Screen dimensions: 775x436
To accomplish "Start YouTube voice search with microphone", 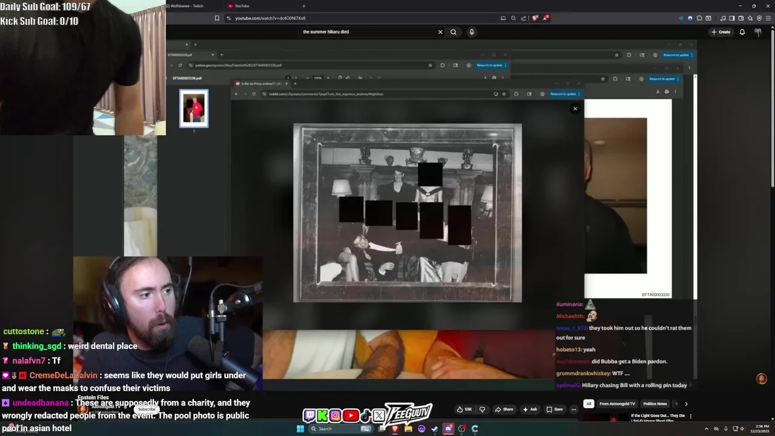I will [472, 32].
